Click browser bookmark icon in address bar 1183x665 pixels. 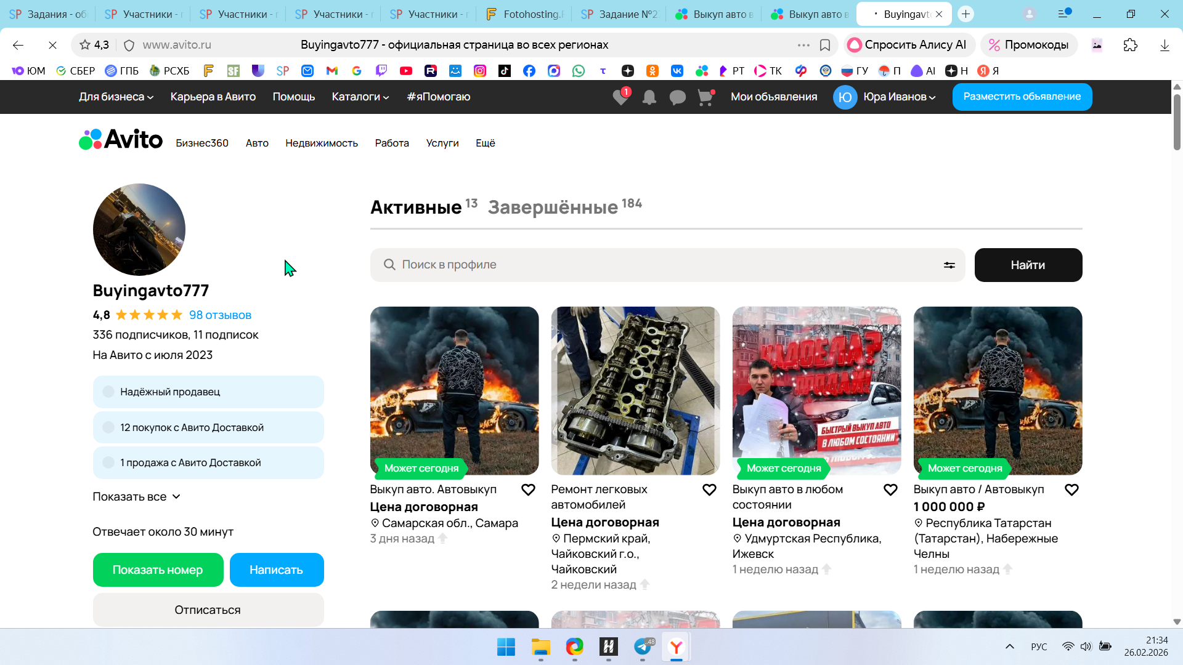825,45
